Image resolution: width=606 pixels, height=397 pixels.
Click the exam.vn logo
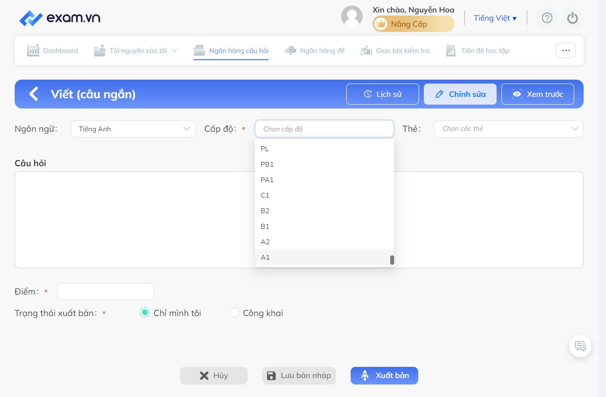pyautogui.click(x=60, y=18)
